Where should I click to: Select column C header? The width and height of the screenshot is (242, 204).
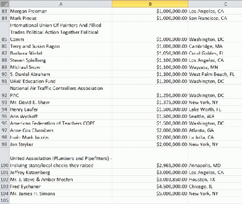pos(215,4)
